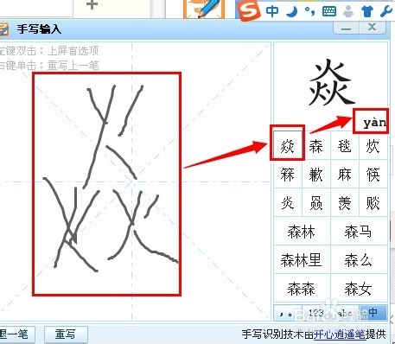Viewport: 395px width, 344px height.
Task: Switch to punctuation mode tab
Action: point(287,313)
